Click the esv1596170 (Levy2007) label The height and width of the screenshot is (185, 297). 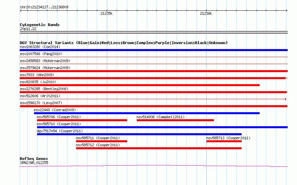coord(41,103)
